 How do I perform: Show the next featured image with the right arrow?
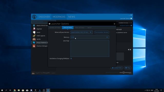(x=130, y=50)
